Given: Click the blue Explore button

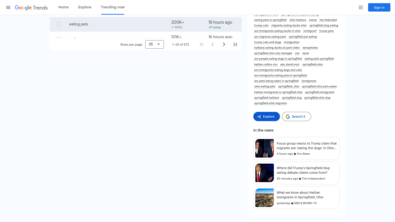Looking at the screenshot, I should (267, 116).
